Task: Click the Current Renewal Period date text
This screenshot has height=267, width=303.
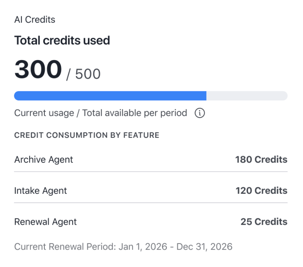Action: (123, 247)
